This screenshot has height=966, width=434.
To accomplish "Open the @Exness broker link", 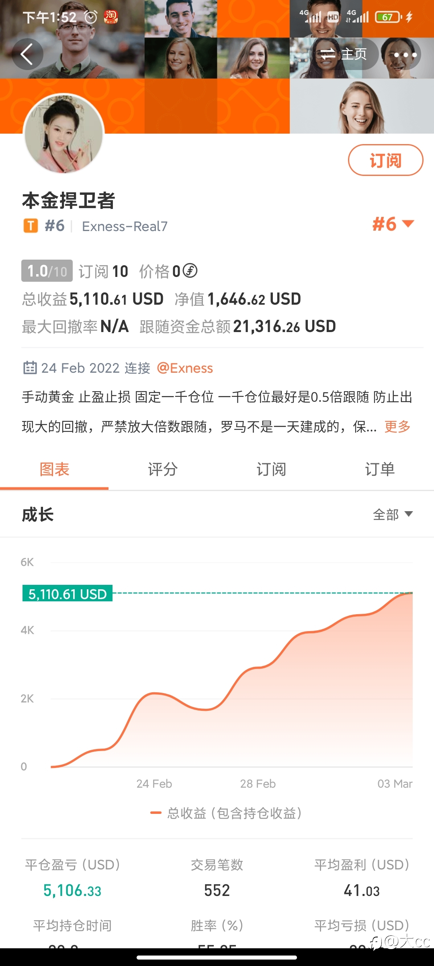I will point(185,368).
